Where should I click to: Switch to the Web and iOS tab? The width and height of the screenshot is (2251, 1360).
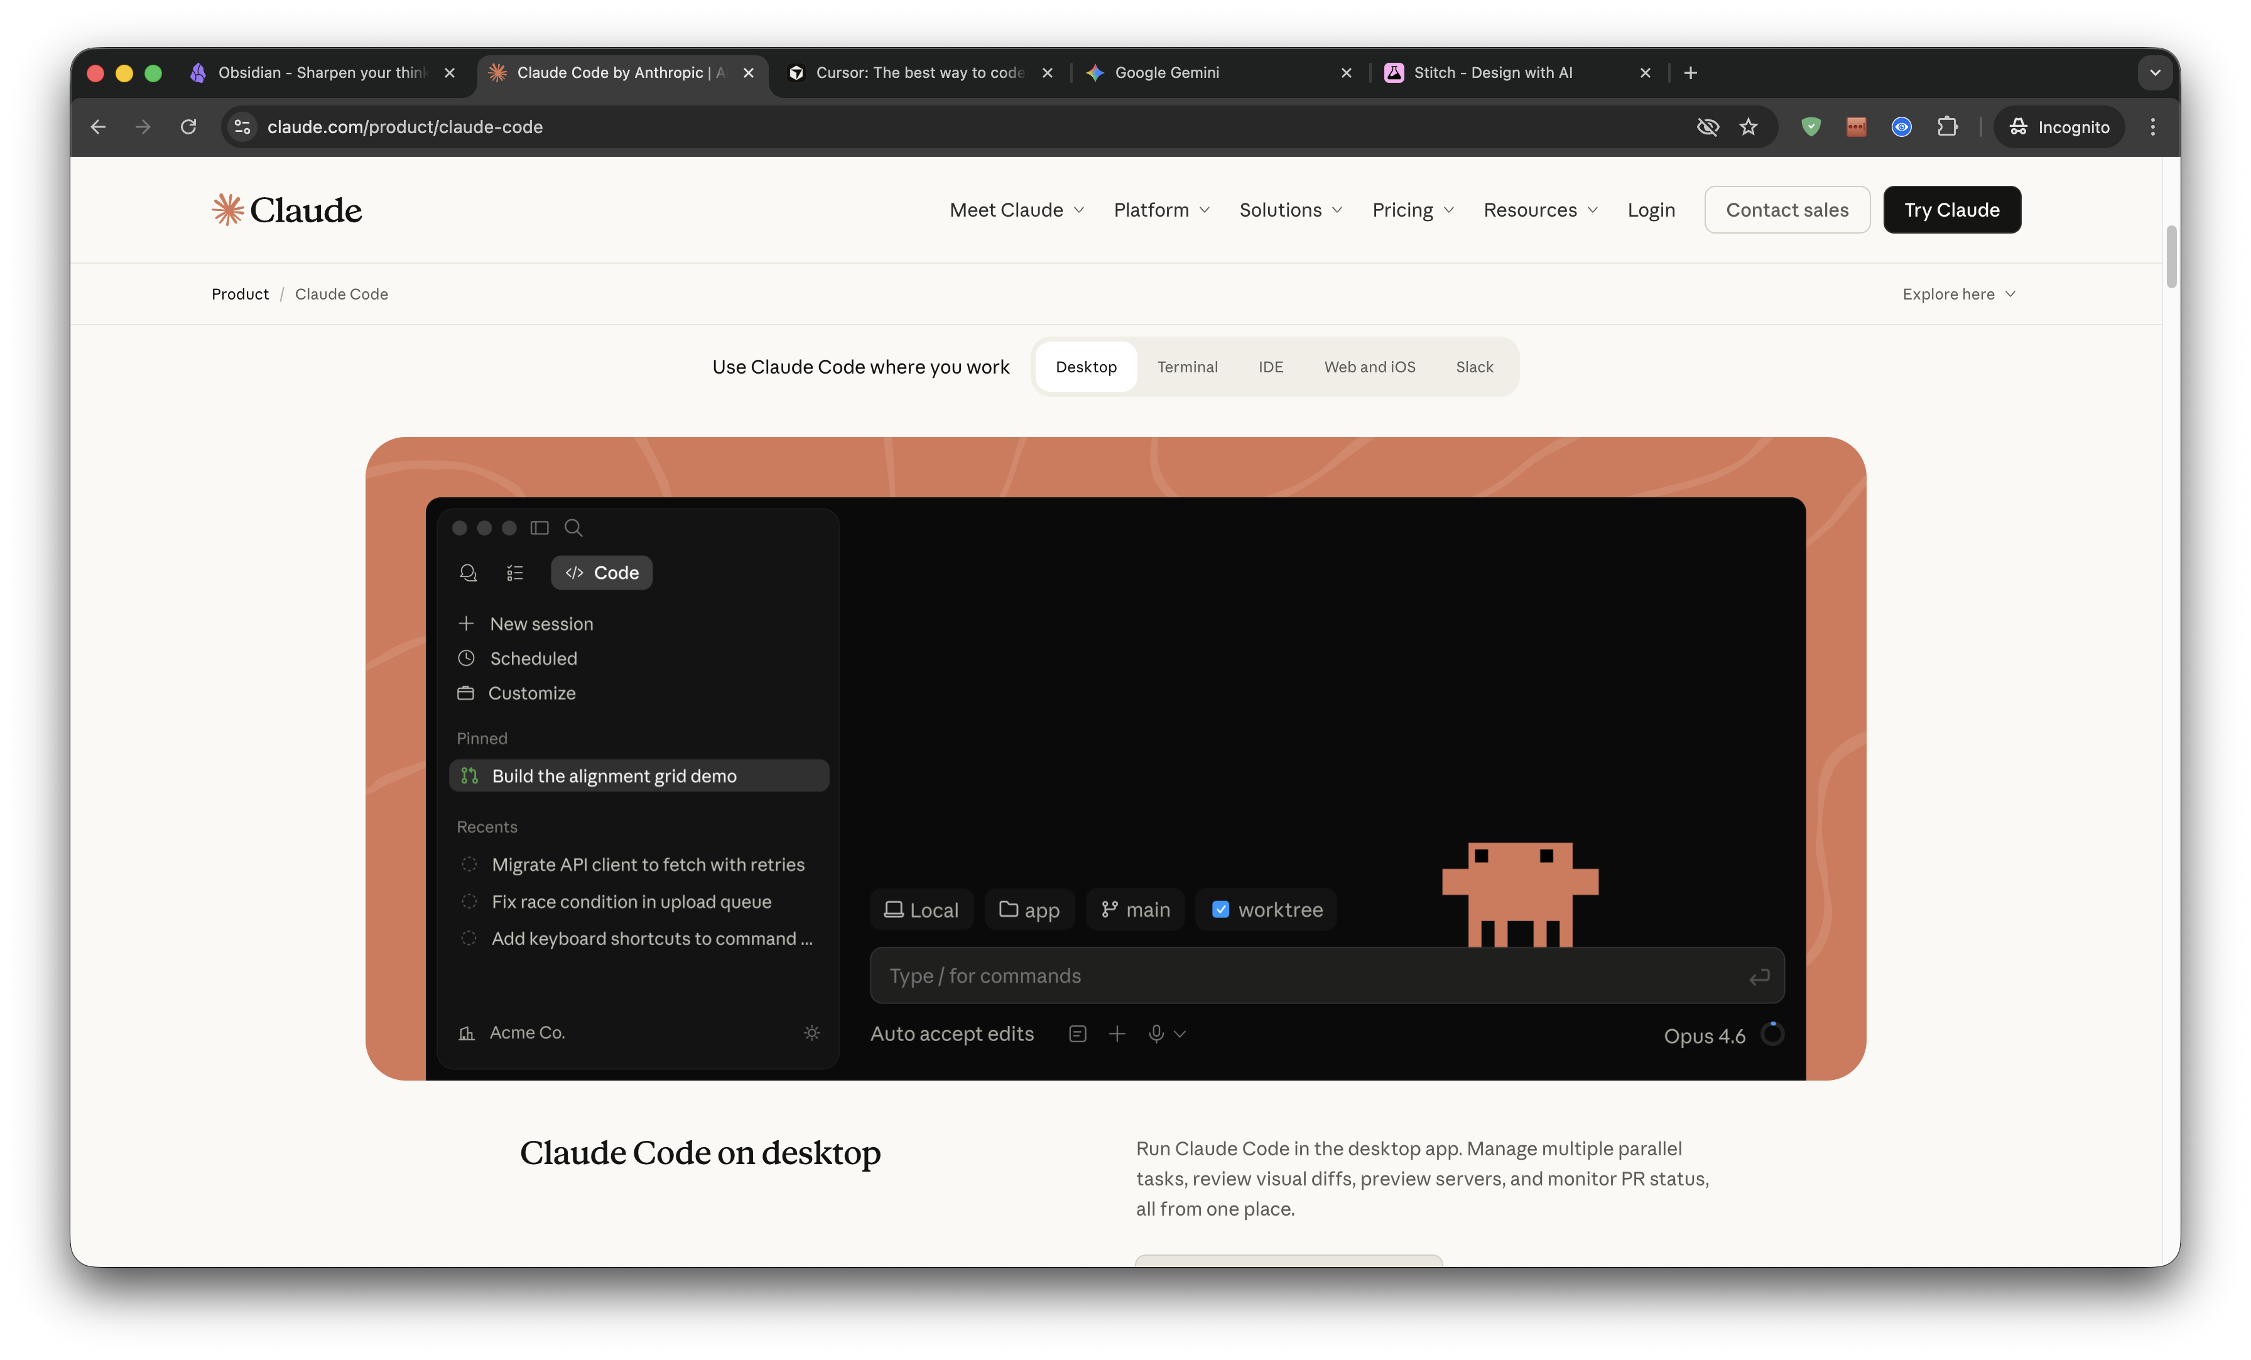click(1369, 367)
